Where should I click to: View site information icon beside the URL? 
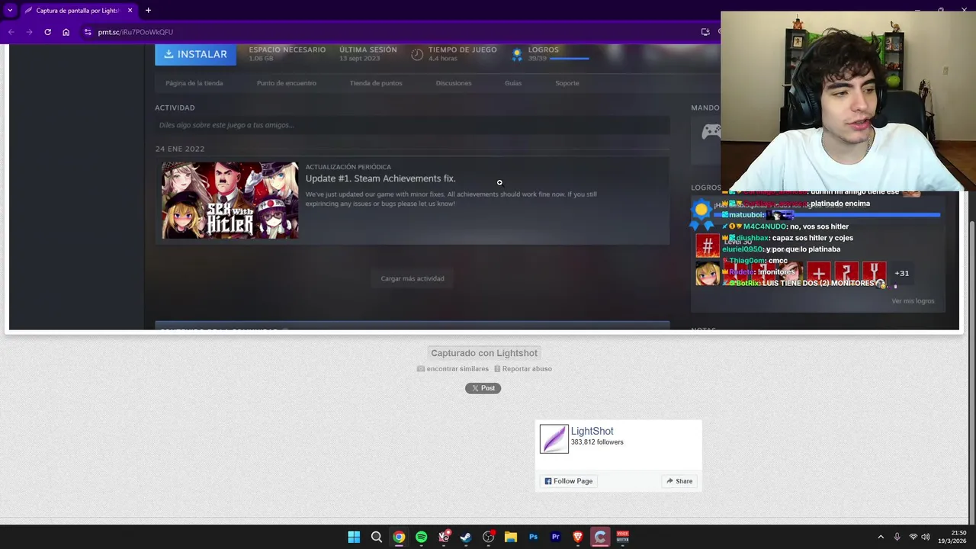tap(88, 32)
